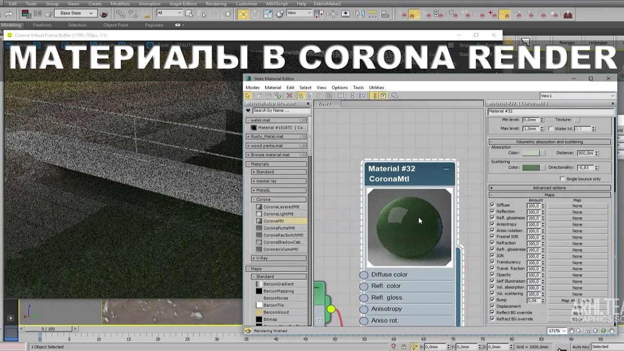The image size is (624, 351).
Task: Open the Utilities menu in Slate editor
Action: click(x=376, y=88)
